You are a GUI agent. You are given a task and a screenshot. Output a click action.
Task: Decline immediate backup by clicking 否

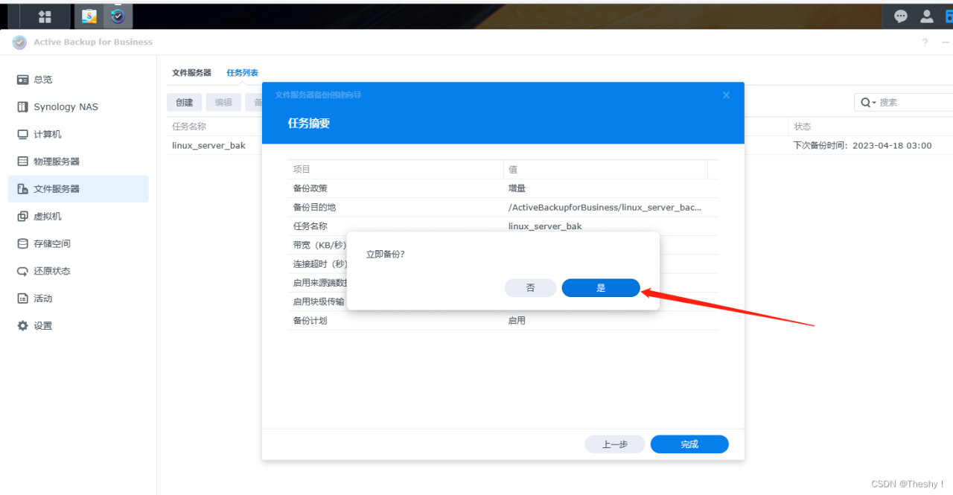(530, 287)
